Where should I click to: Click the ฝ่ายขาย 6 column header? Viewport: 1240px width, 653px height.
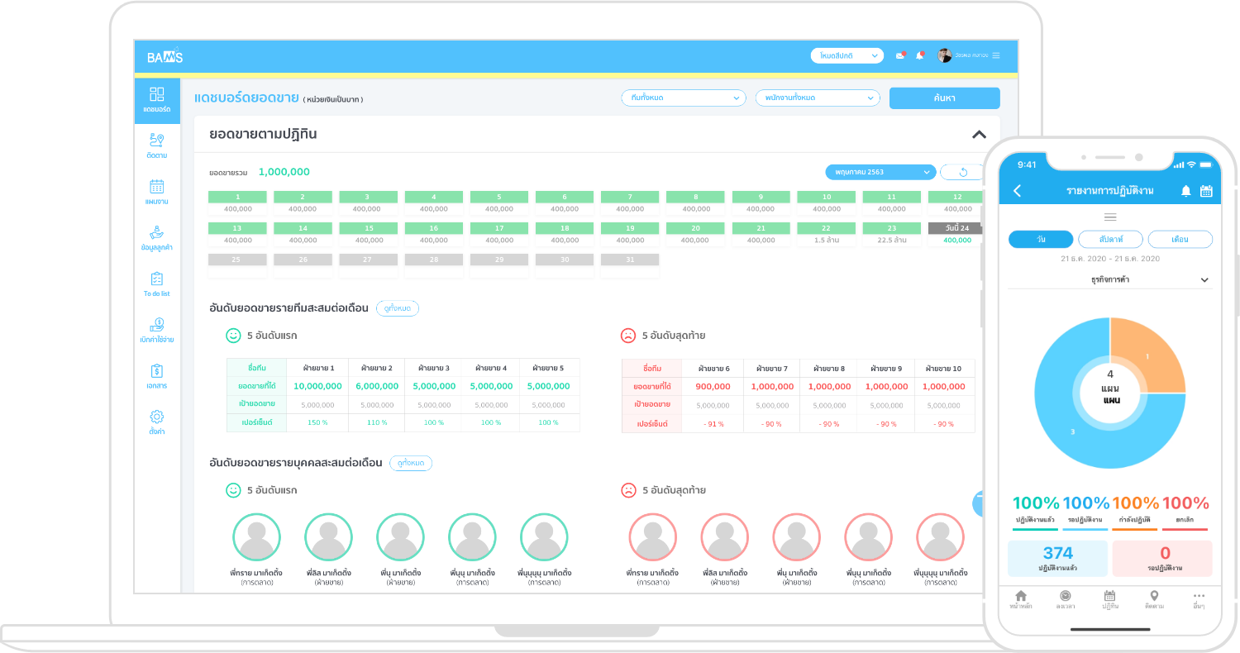(x=714, y=368)
